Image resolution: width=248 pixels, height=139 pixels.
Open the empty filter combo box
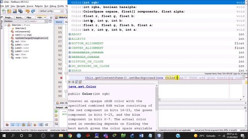[38, 21]
